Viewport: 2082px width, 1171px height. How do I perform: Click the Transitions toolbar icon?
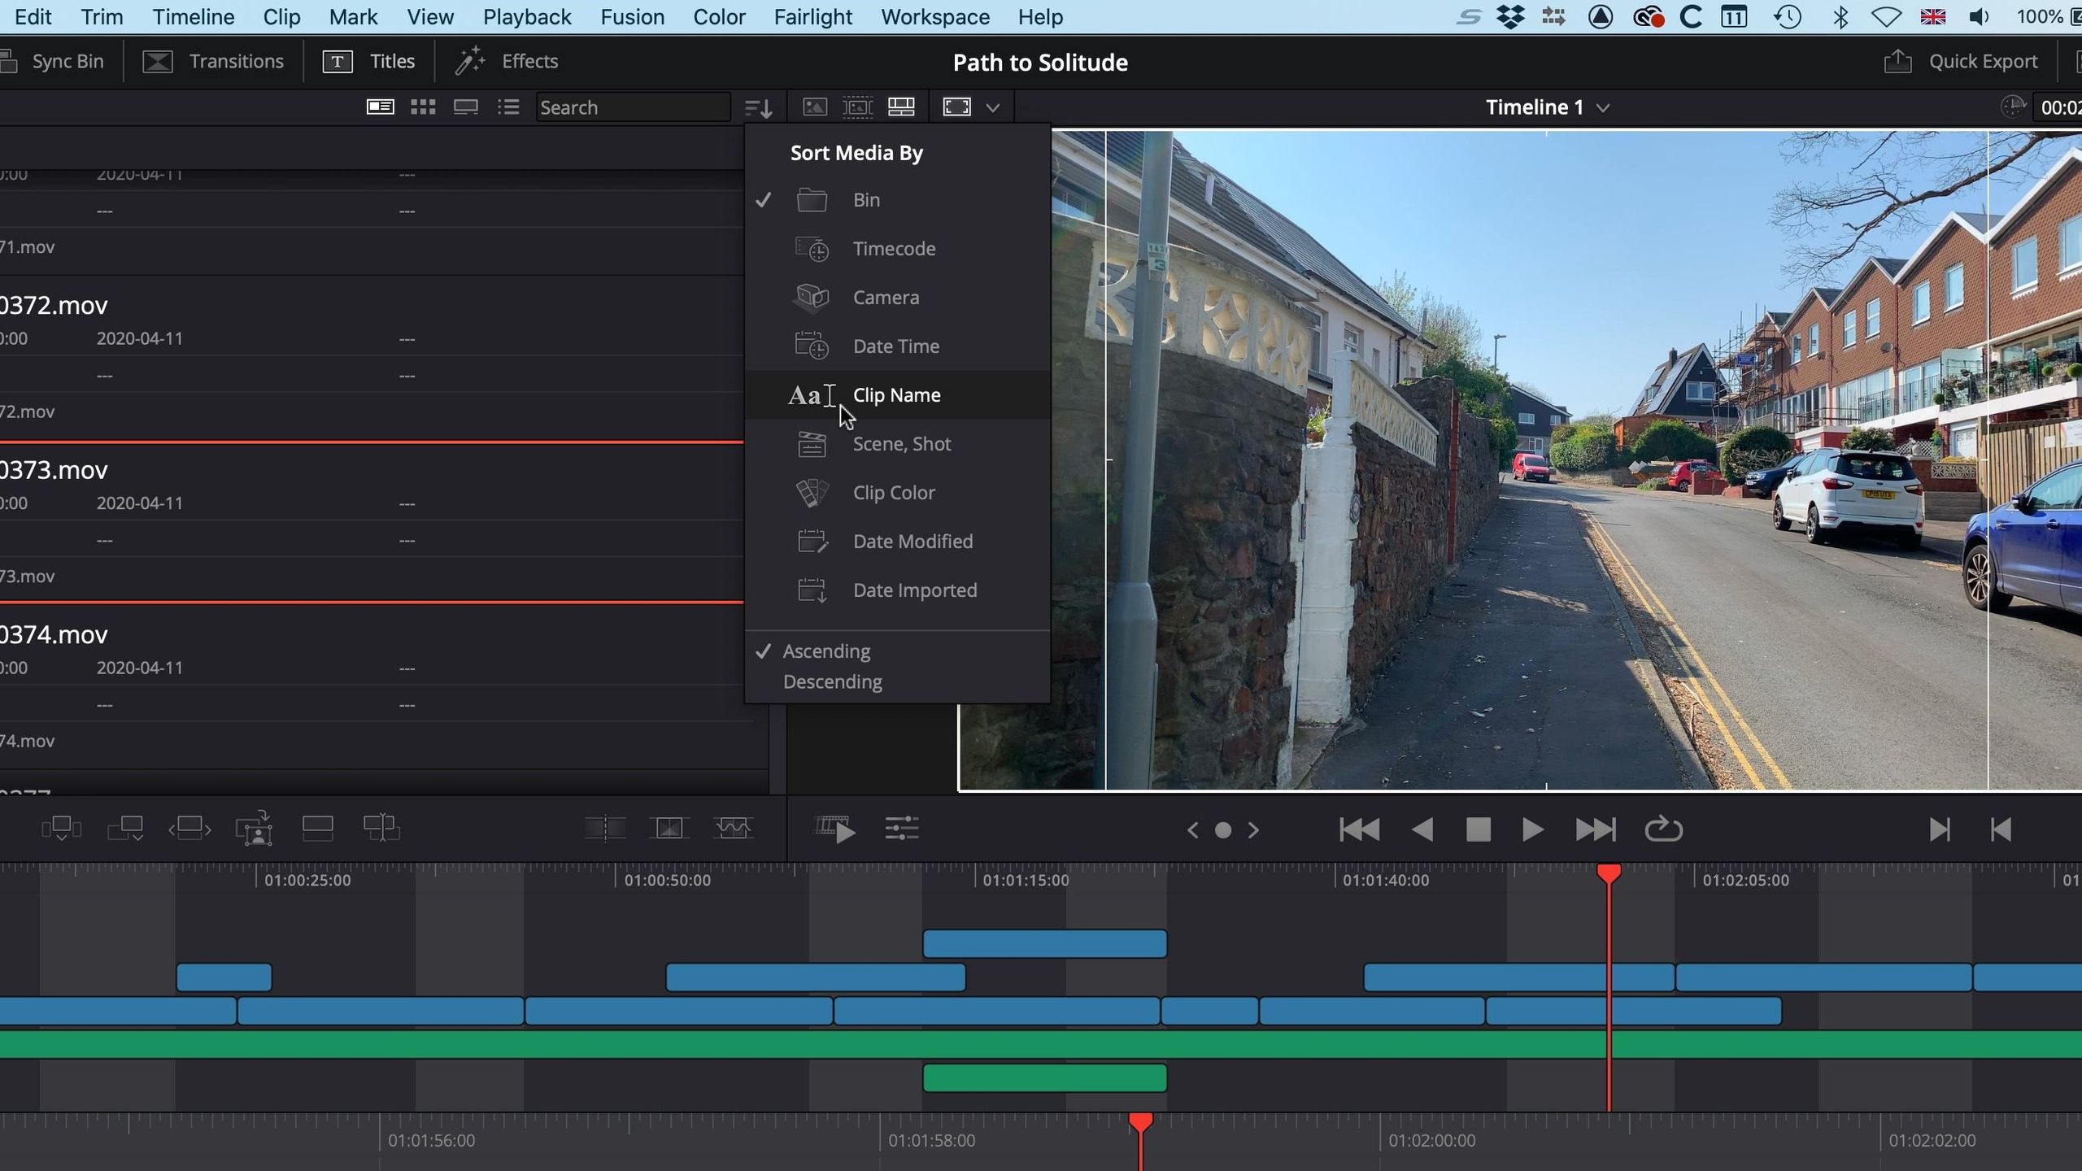(158, 62)
